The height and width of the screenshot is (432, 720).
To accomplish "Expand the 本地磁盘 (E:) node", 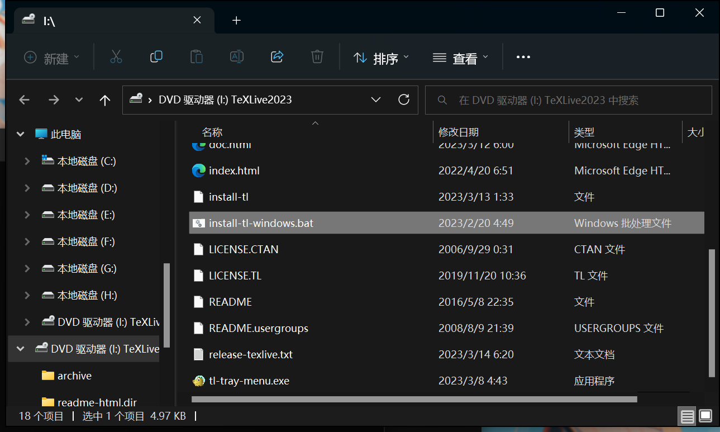I will [27, 215].
